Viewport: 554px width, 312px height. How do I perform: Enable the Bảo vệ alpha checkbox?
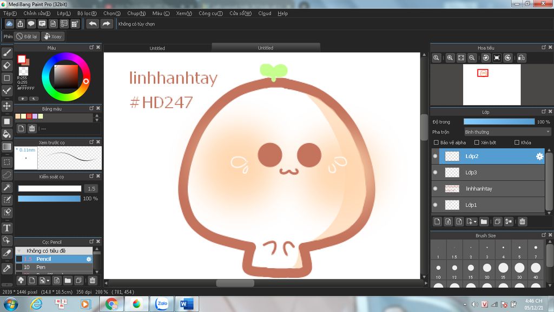point(436,142)
